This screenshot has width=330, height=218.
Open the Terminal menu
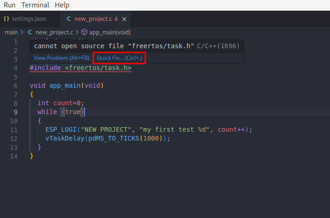click(x=35, y=5)
